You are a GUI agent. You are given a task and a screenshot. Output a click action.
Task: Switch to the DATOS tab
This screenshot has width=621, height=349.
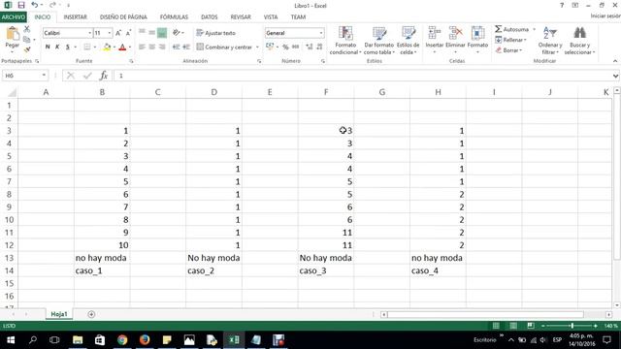tap(210, 17)
